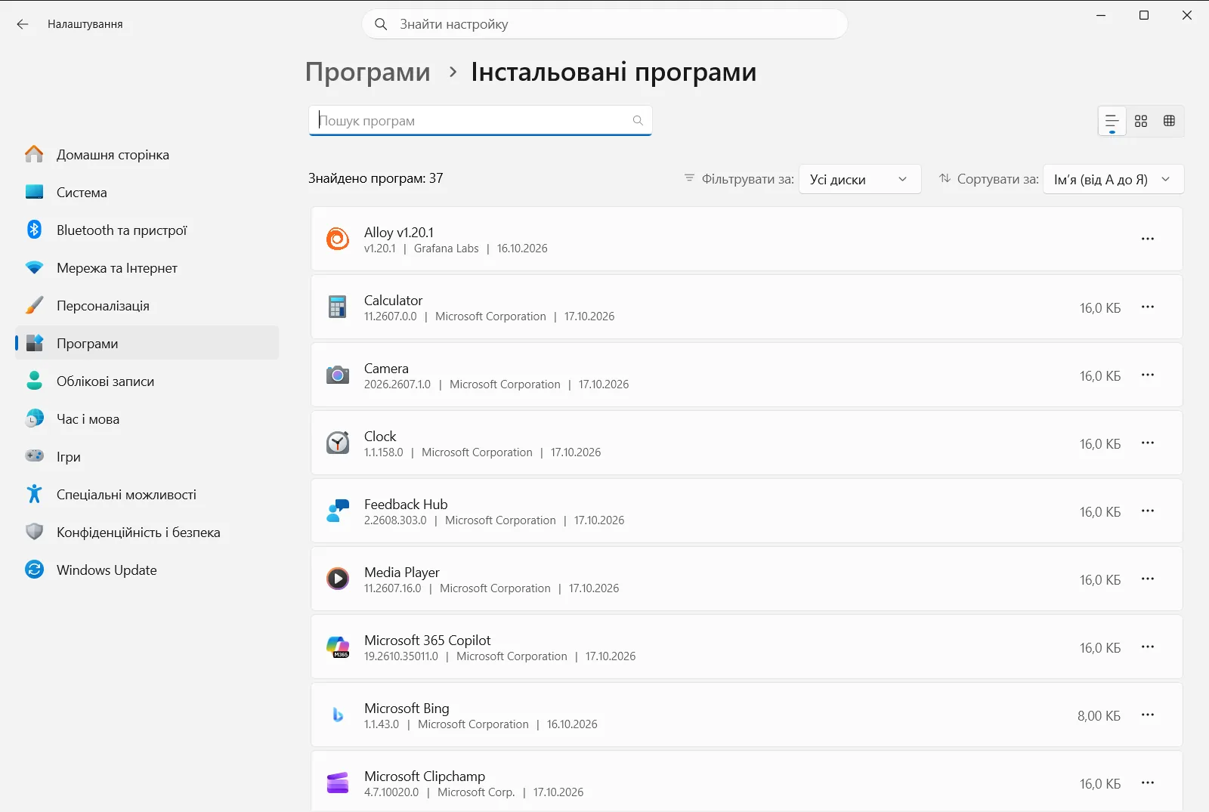The height and width of the screenshot is (812, 1209).
Task: Click the Microsoft Clipchamp name text
Action: click(425, 776)
